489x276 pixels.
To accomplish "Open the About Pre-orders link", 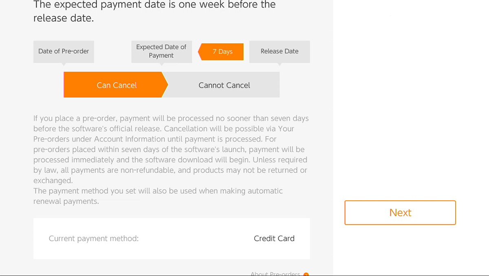I will (275, 274).
